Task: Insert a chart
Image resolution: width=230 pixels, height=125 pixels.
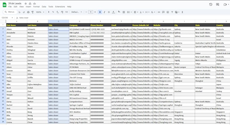Action: tap(168, 12)
